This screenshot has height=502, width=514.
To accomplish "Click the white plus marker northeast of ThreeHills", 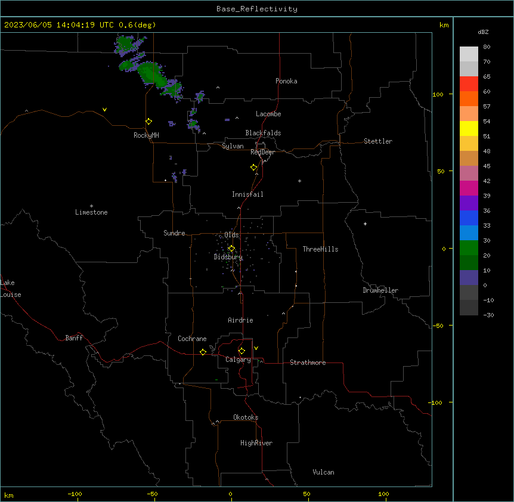I will pos(365,224).
